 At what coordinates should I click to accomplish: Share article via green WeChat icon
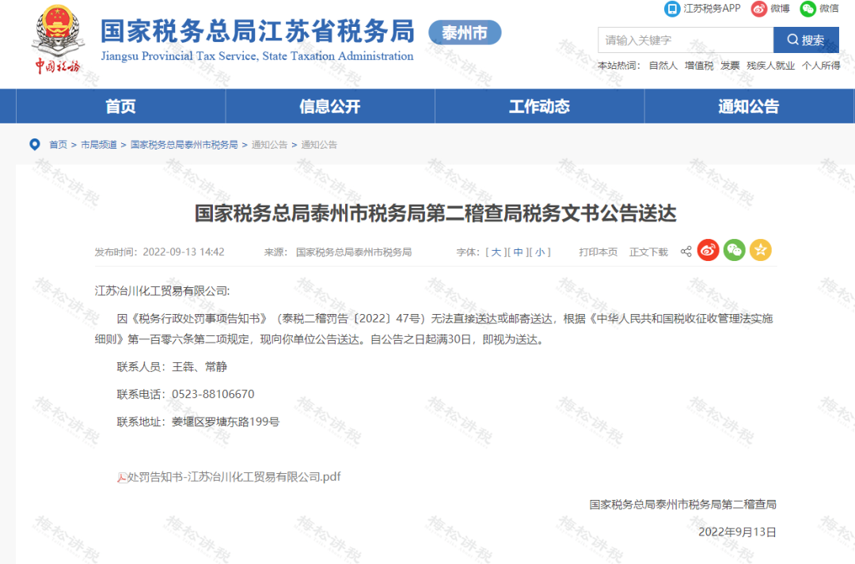pyautogui.click(x=734, y=250)
